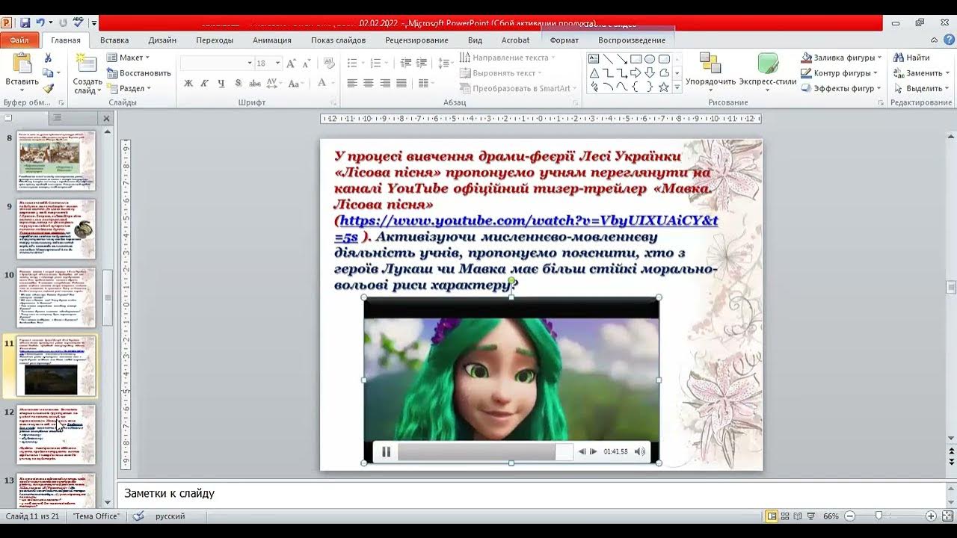957x538 pixels.
Task: Open the font name combo box
Action: (x=217, y=64)
